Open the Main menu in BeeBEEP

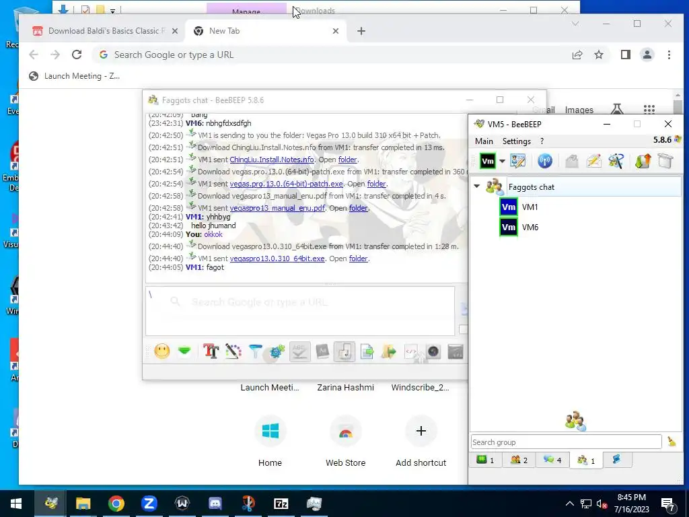coord(484,141)
